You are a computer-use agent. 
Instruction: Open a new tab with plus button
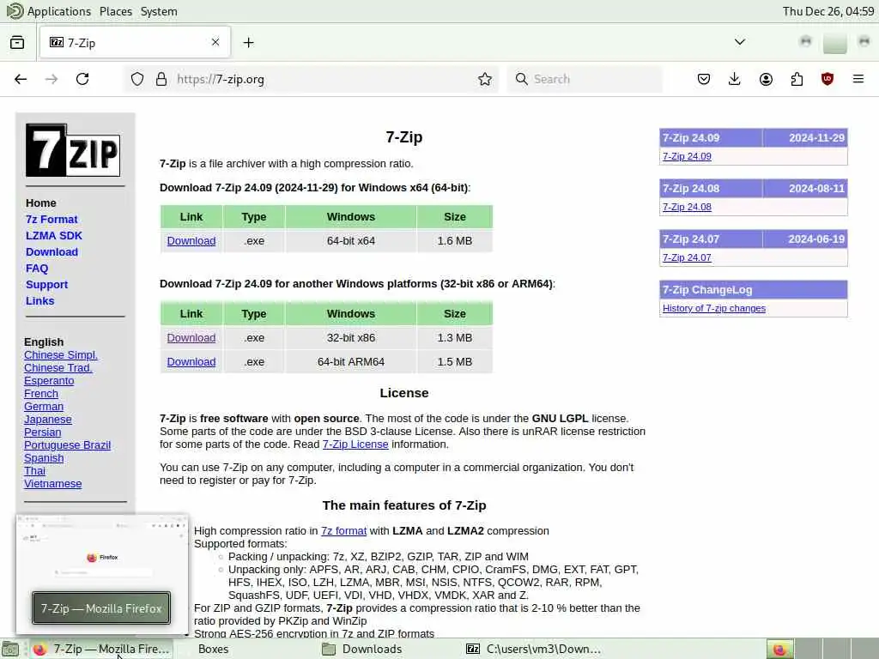tap(248, 43)
